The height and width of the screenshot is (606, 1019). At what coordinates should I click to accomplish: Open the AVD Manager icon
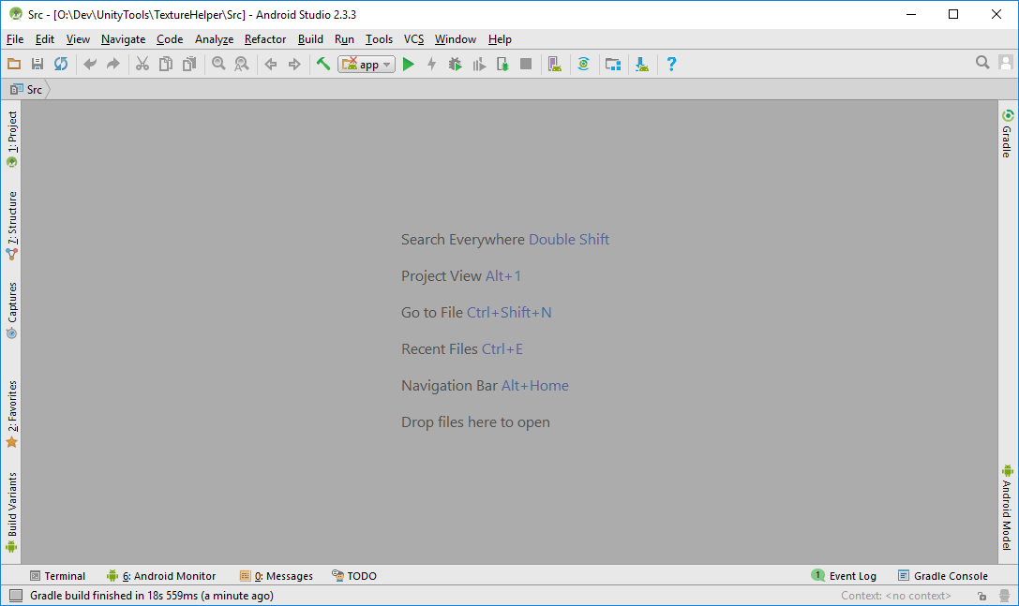pos(554,64)
